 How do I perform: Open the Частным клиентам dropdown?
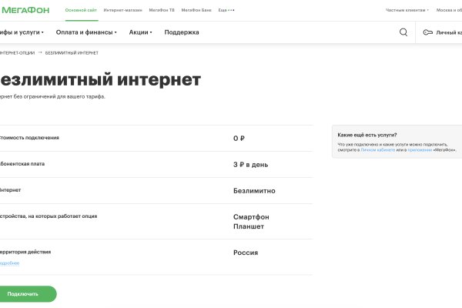[407, 10]
